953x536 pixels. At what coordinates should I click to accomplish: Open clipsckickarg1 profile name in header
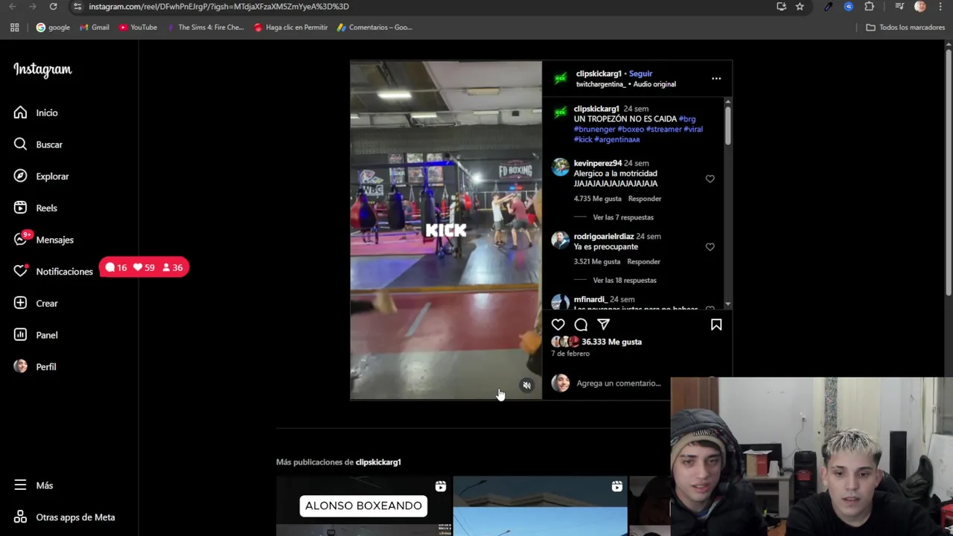tap(599, 74)
